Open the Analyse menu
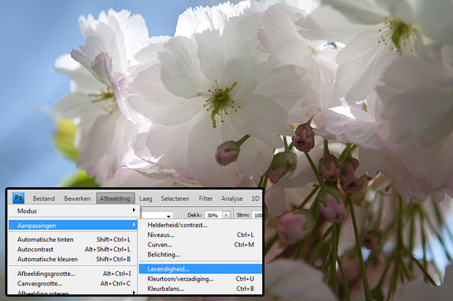This screenshot has width=453, height=301. coord(232,199)
